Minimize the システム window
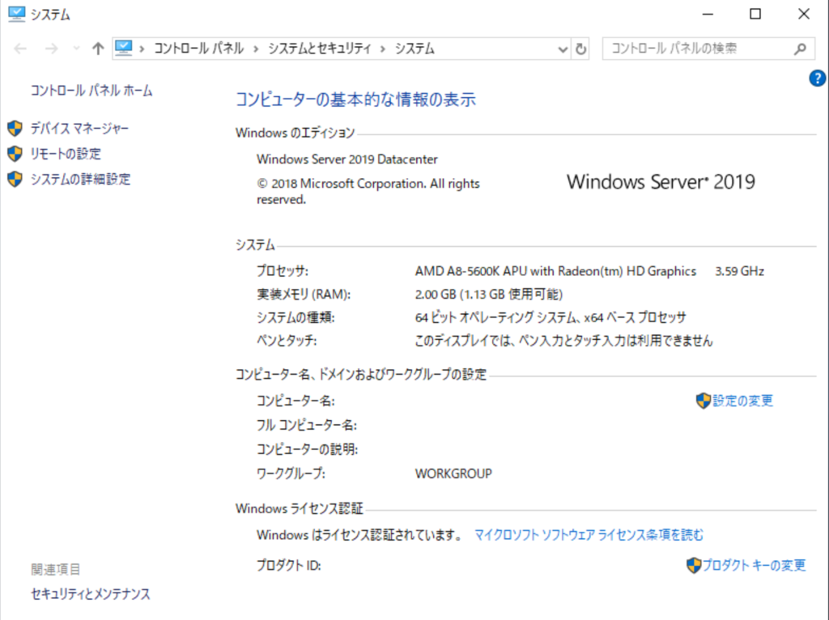Viewport: 829px width, 620px height. tap(708, 15)
